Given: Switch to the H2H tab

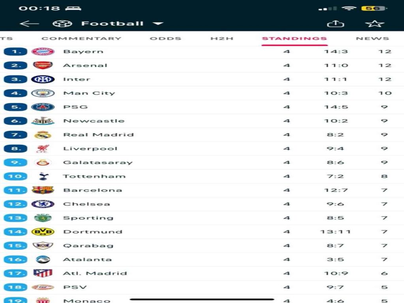Looking at the screenshot, I should pyautogui.click(x=222, y=39).
